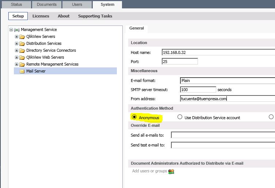Click the Directory Service Connectors folder icon
The height and width of the screenshot is (188, 275).
pos(22,51)
